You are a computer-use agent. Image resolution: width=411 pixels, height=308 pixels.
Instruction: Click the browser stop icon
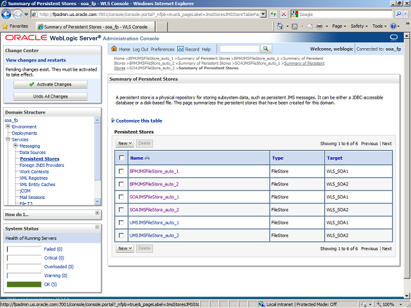[284, 13]
